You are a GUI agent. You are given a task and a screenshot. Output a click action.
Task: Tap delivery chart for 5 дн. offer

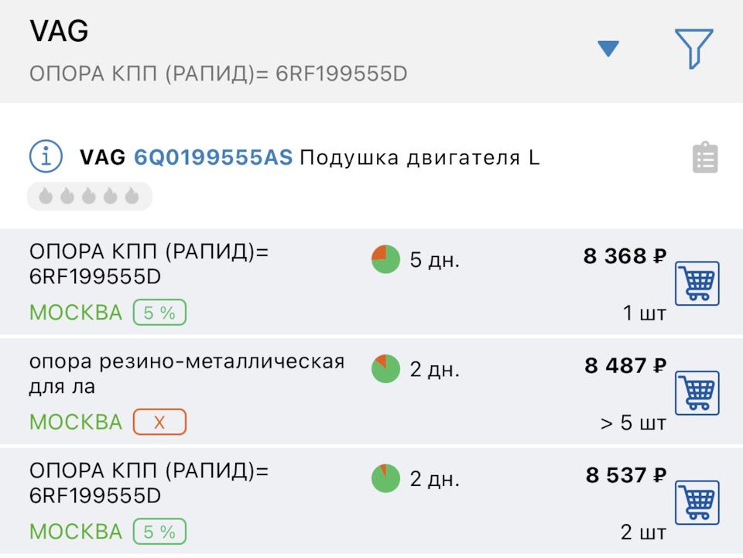tap(385, 259)
